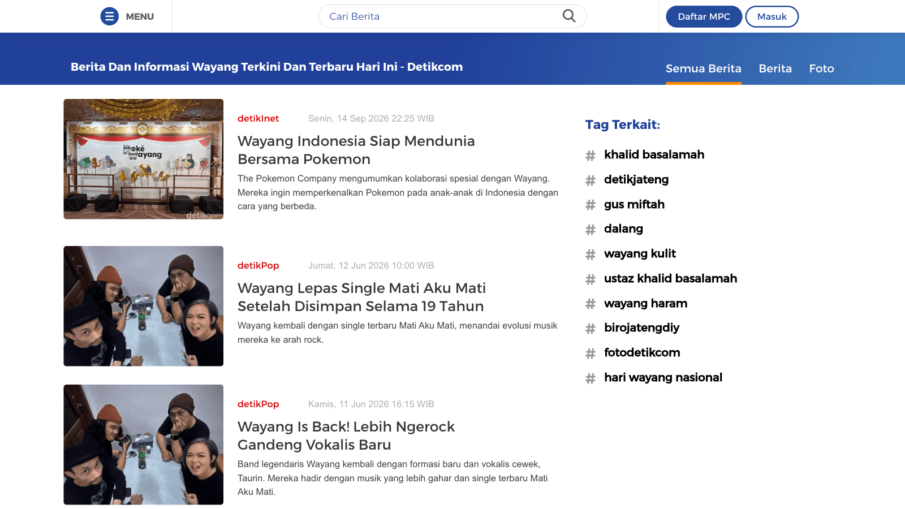Click hash icon beside birojatengdiy
Image resolution: width=905 pixels, height=509 pixels.
(x=591, y=329)
